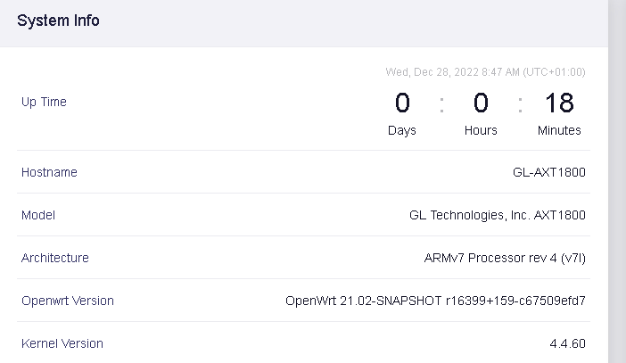
Task: Click the Kernel Version label
Action: click(x=62, y=343)
